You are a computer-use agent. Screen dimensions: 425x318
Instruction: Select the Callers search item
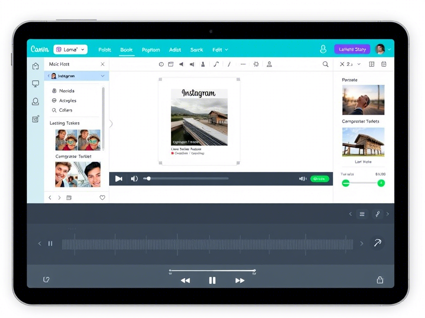click(62, 110)
